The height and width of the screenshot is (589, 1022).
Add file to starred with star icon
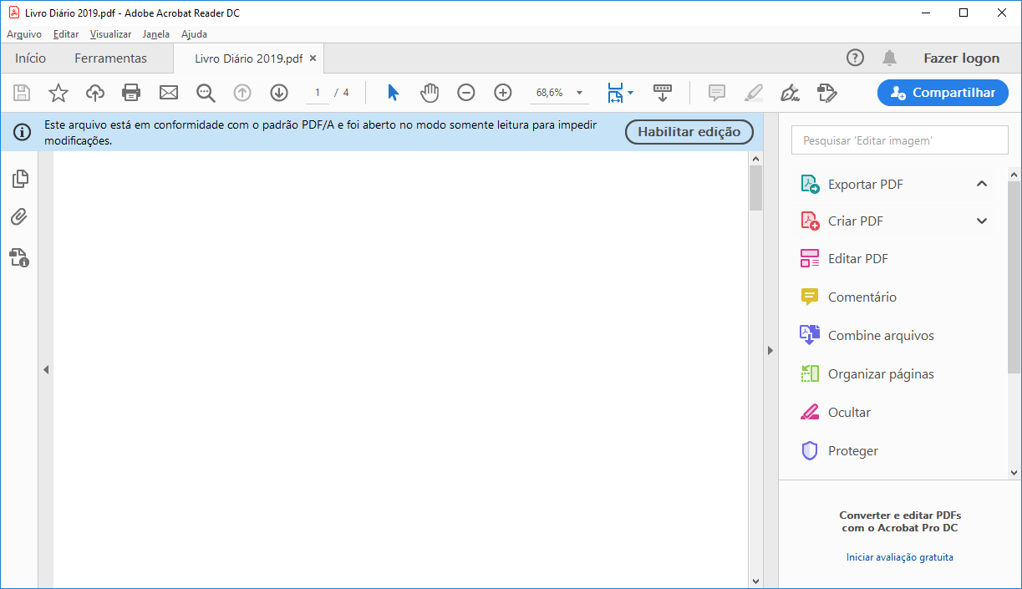(58, 93)
